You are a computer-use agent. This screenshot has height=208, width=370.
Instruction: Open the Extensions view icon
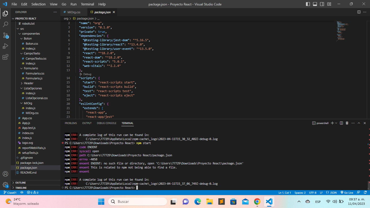[x=5, y=57]
